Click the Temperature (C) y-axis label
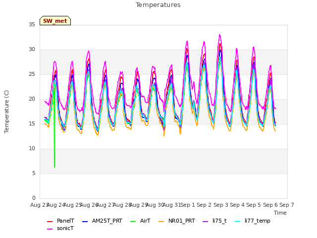Screen dimensions: 317x238 [6, 112]
